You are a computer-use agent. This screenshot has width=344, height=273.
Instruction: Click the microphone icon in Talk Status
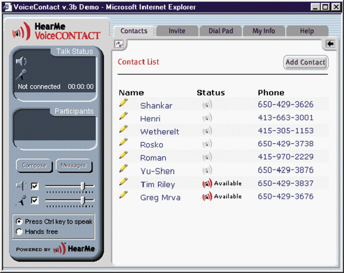tap(21, 75)
